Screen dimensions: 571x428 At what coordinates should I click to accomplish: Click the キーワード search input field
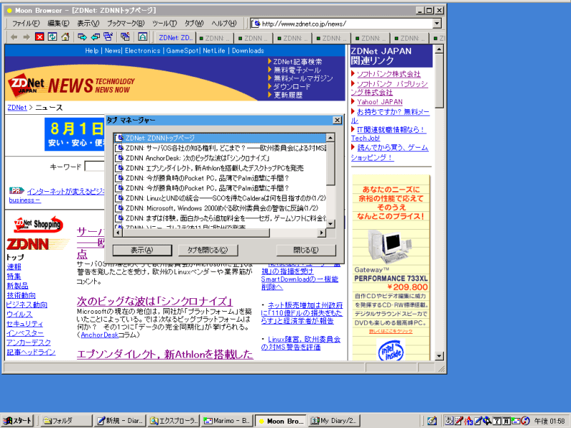pos(95,167)
